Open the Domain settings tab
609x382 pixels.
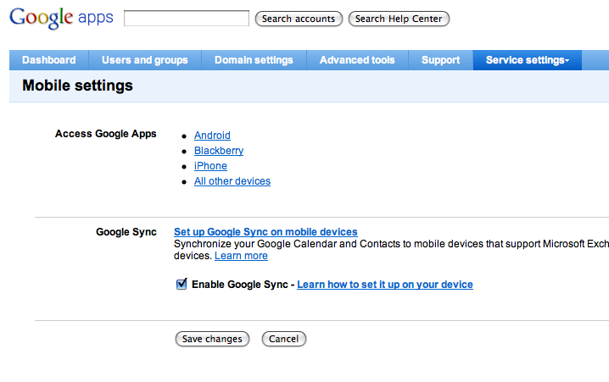pos(254,60)
